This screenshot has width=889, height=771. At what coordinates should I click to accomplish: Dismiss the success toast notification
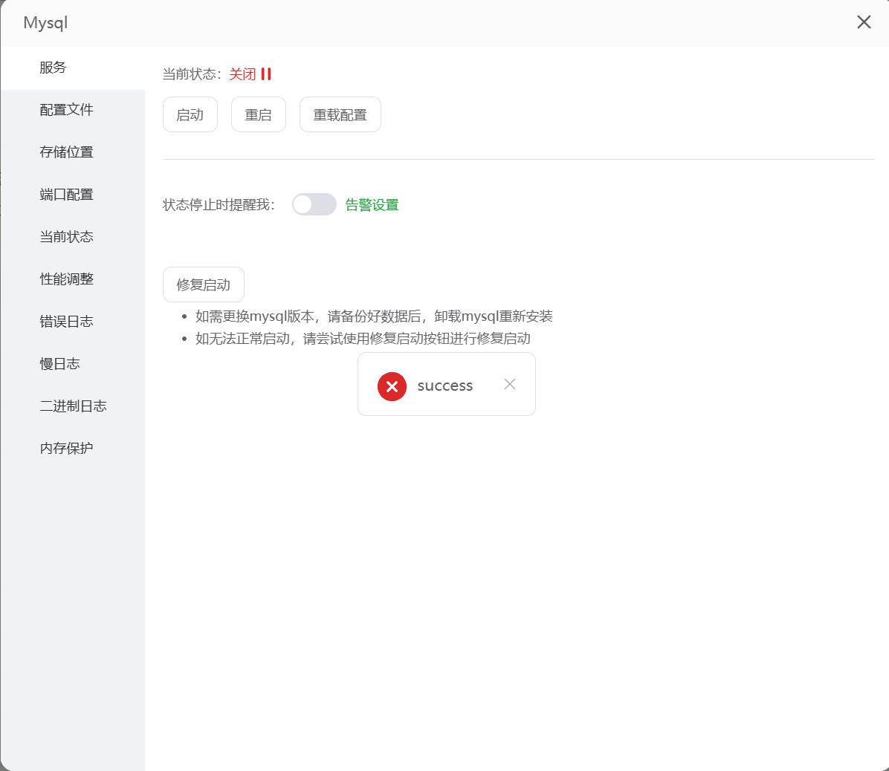pos(510,384)
